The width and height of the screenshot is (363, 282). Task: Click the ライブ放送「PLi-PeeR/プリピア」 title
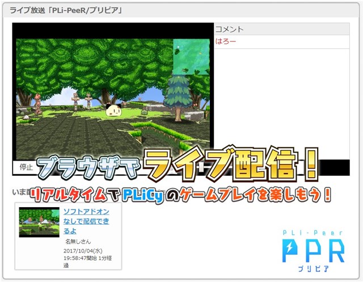click(x=66, y=10)
